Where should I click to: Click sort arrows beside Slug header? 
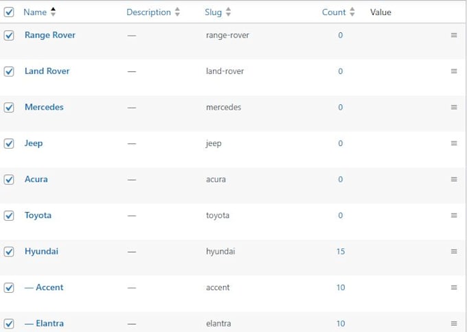[x=228, y=12]
